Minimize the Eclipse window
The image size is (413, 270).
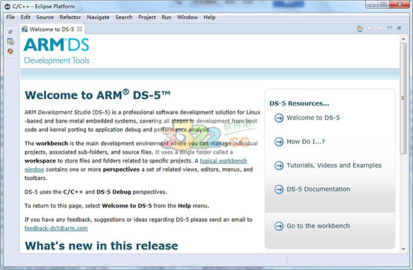click(x=372, y=5)
